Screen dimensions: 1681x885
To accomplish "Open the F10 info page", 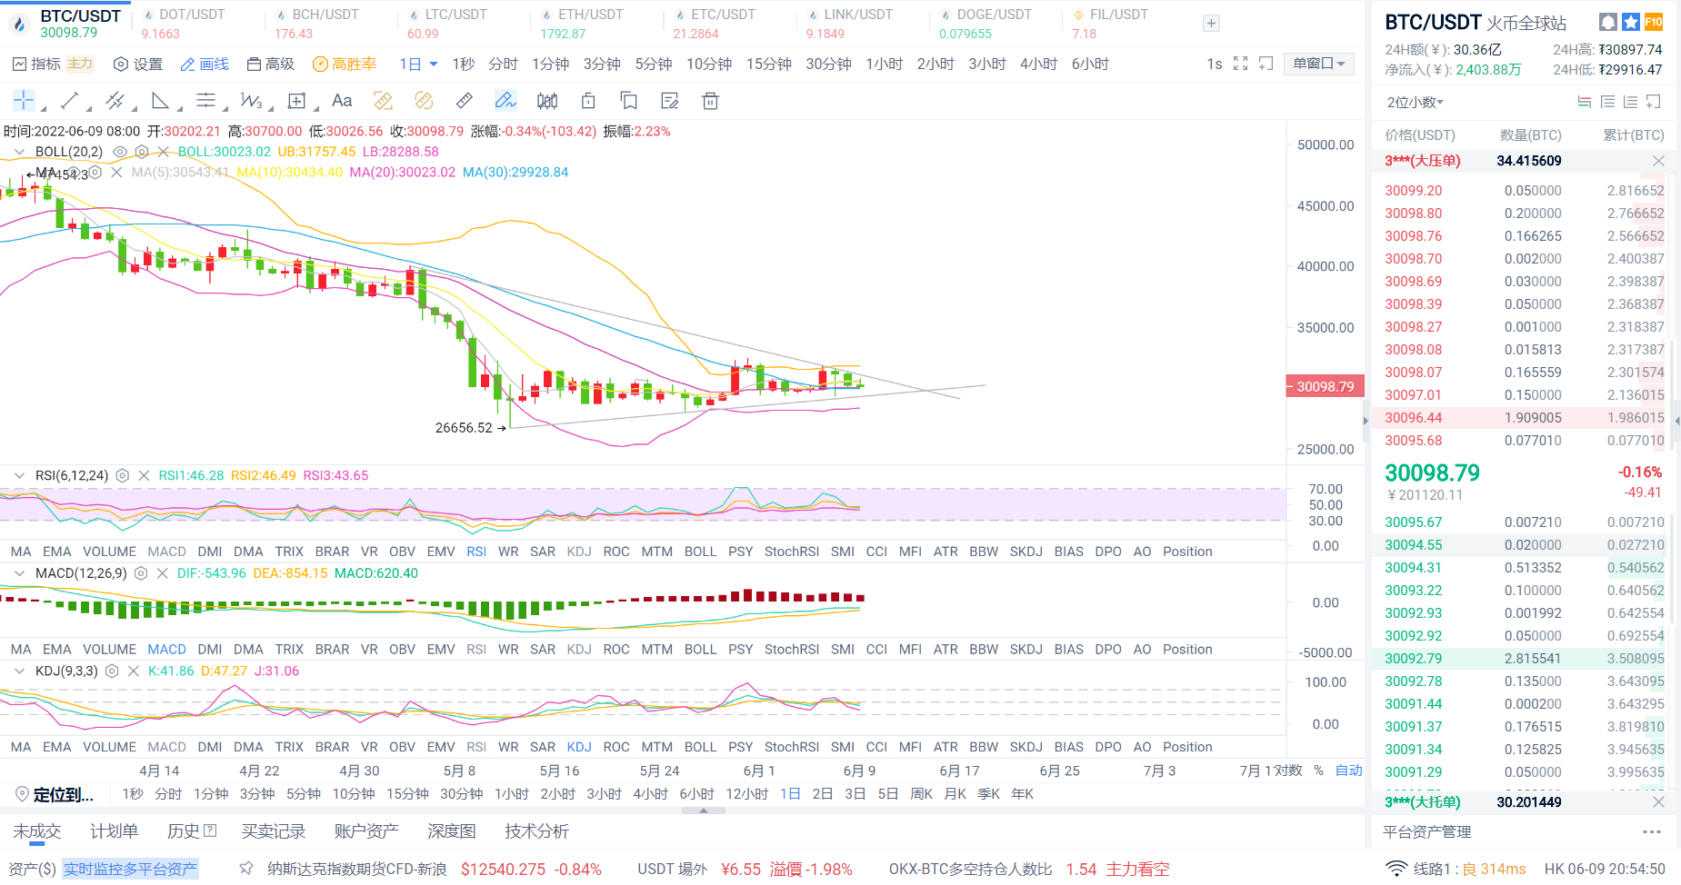I will coord(1654,22).
